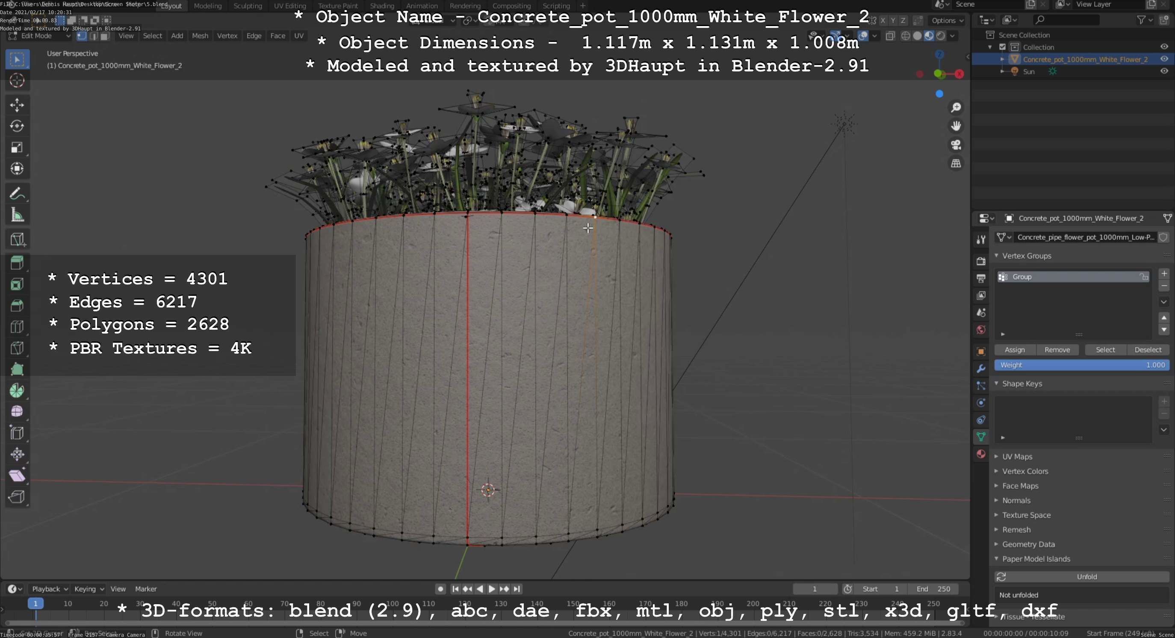Select the Shear tool
This screenshot has width=1175, height=638.
click(x=18, y=475)
